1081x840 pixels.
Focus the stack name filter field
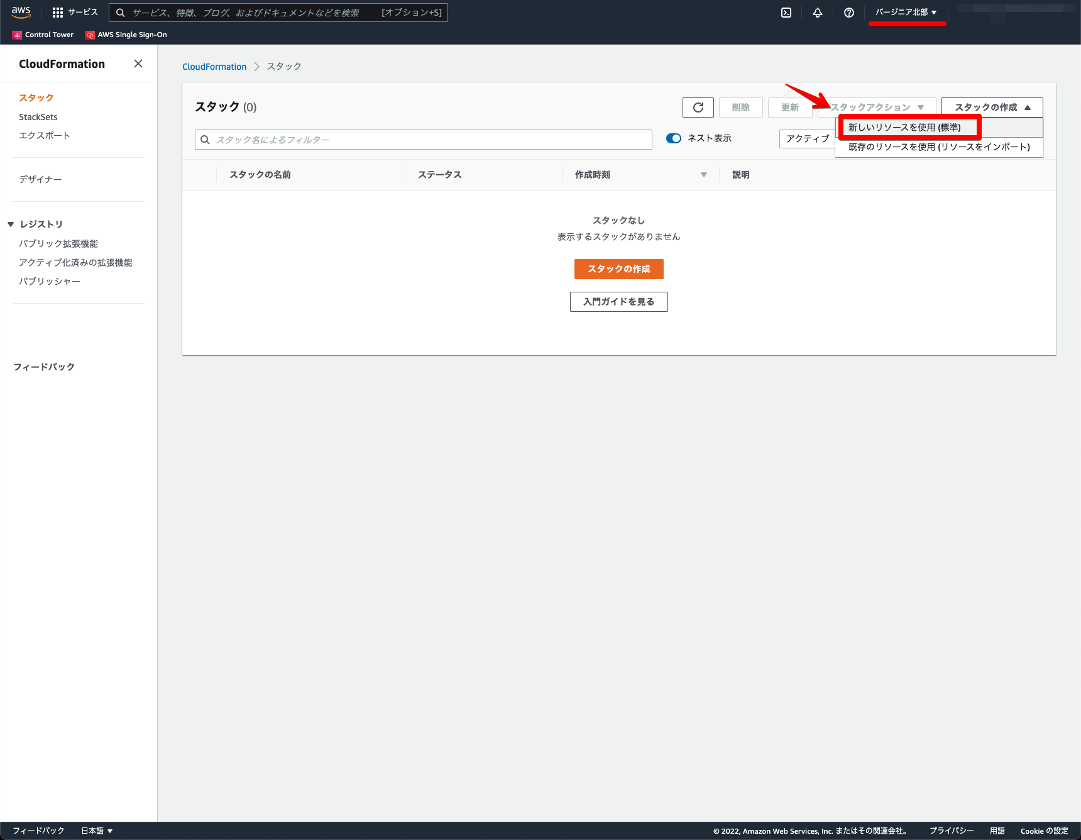coord(424,140)
